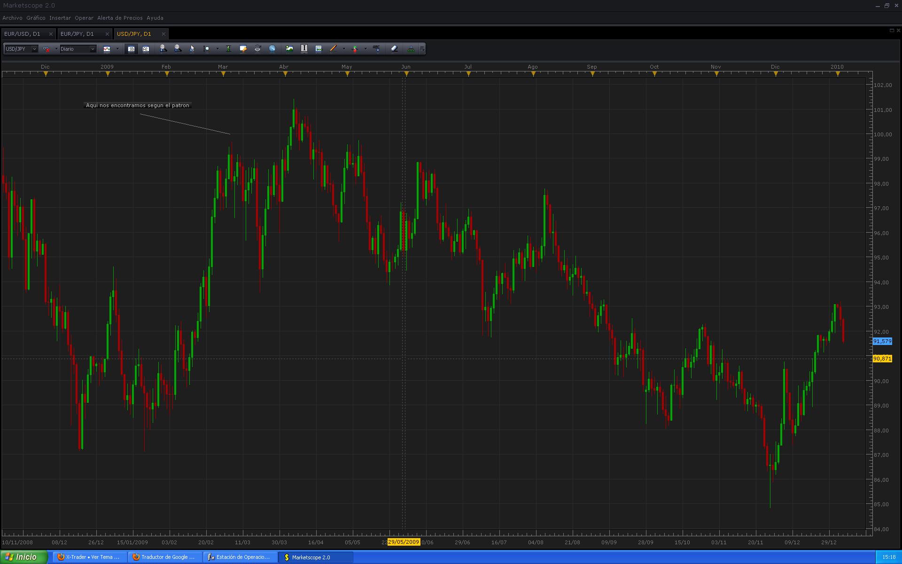Image resolution: width=902 pixels, height=564 pixels.
Task: Toggle the second price panel view button
Action: (x=146, y=49)
